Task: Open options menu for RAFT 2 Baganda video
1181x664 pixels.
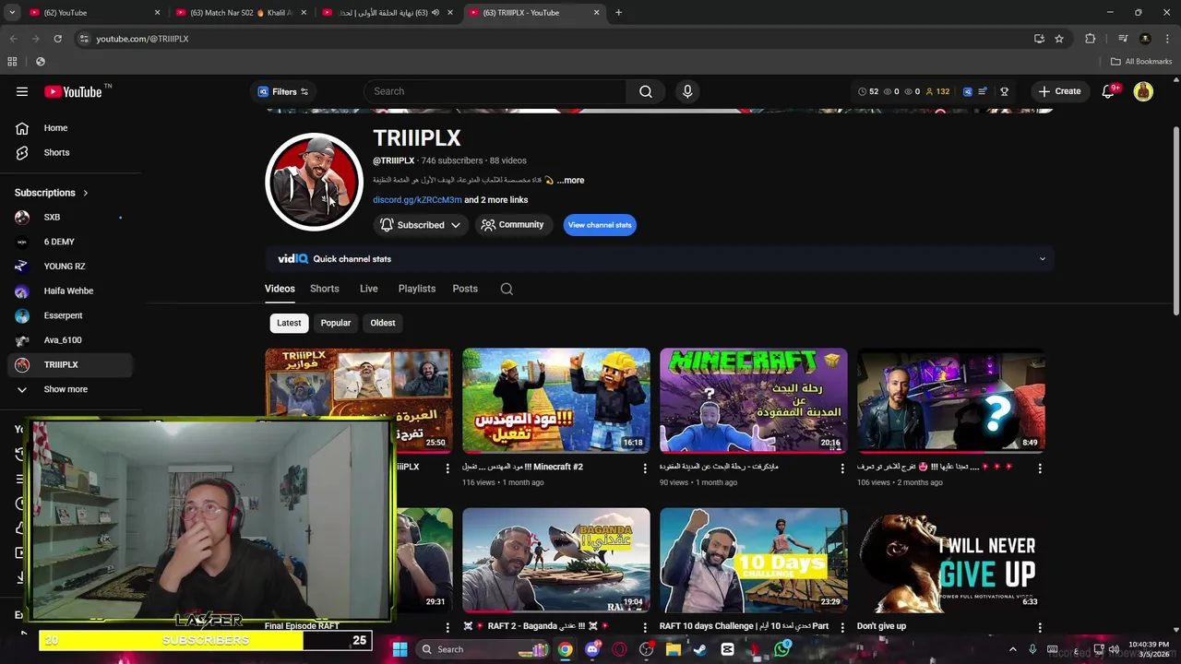Action: [x=645, y=627]
